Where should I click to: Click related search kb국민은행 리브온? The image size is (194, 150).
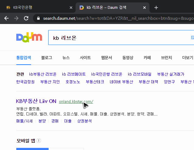(107, 74)
